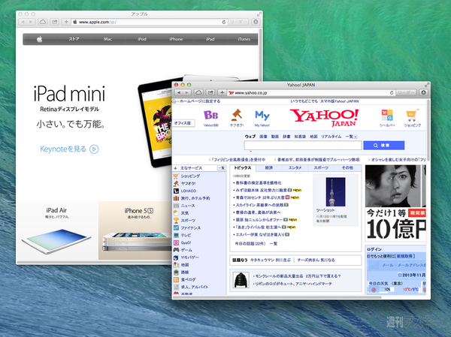Click Reader button in Yahoo Safari window
This screenshot has width=451, height=337.
coord(406,92)
